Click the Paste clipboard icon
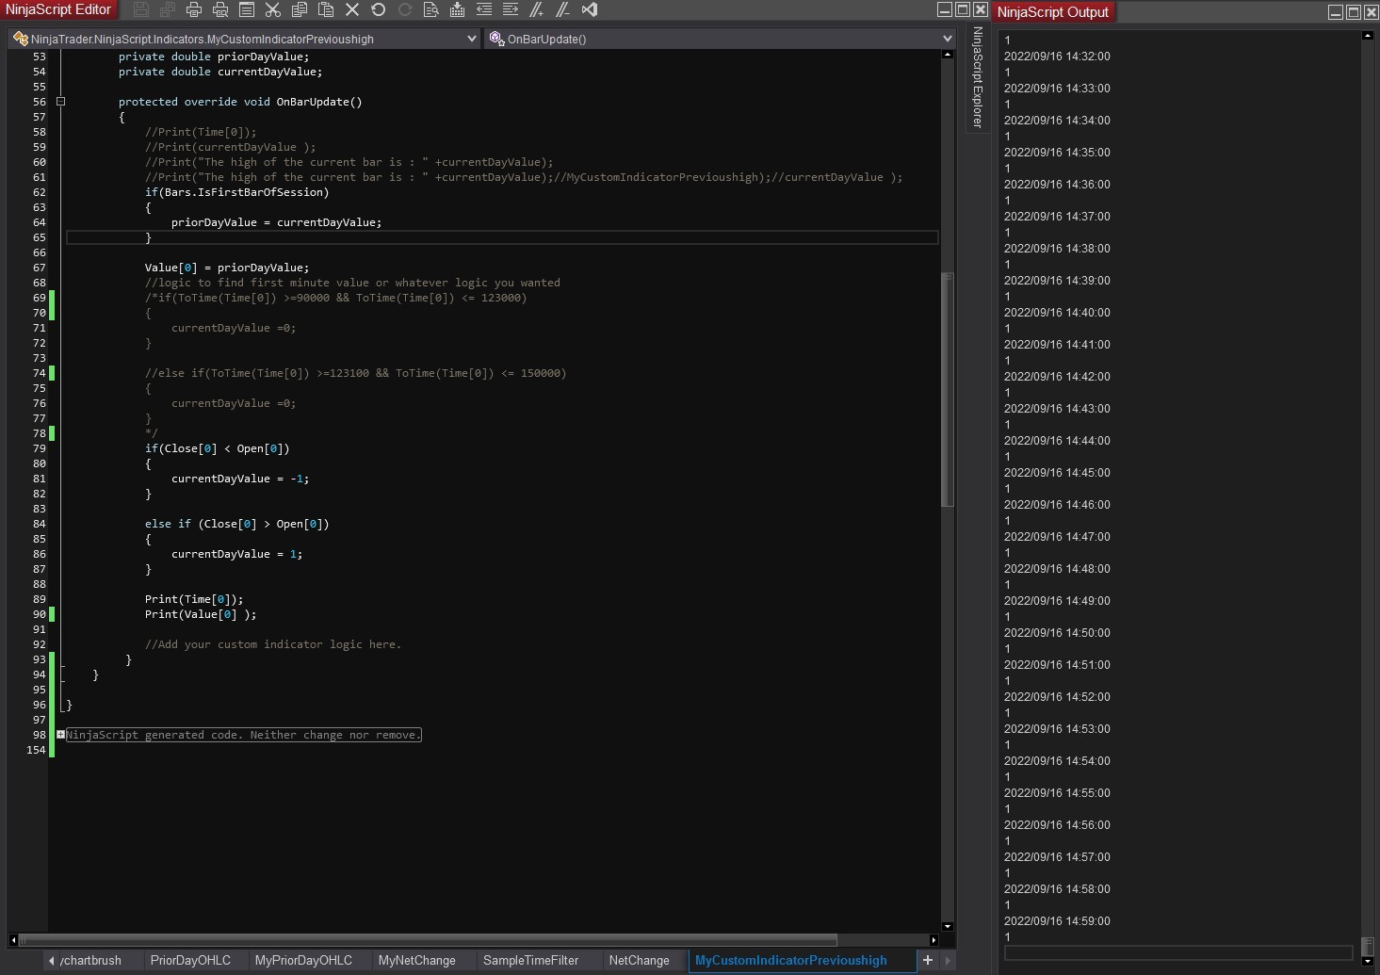 pyautogui.click(x=326, y=9)
